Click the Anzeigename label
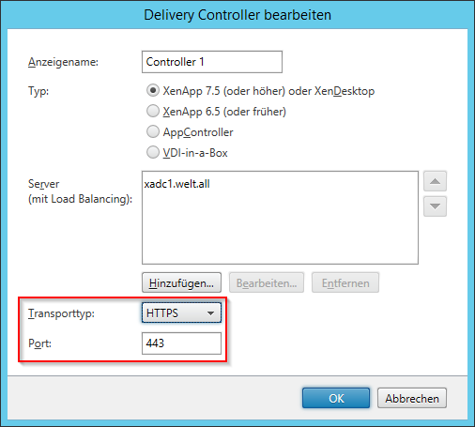The image size is (475, 427). click(x=63, y=62)
